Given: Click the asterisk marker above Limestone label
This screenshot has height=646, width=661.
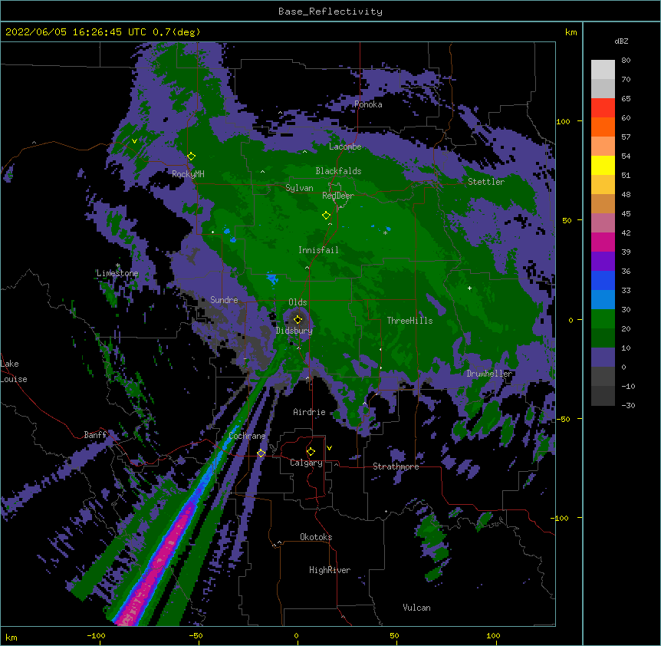Looking at the screenshot, I should point(118,265).
